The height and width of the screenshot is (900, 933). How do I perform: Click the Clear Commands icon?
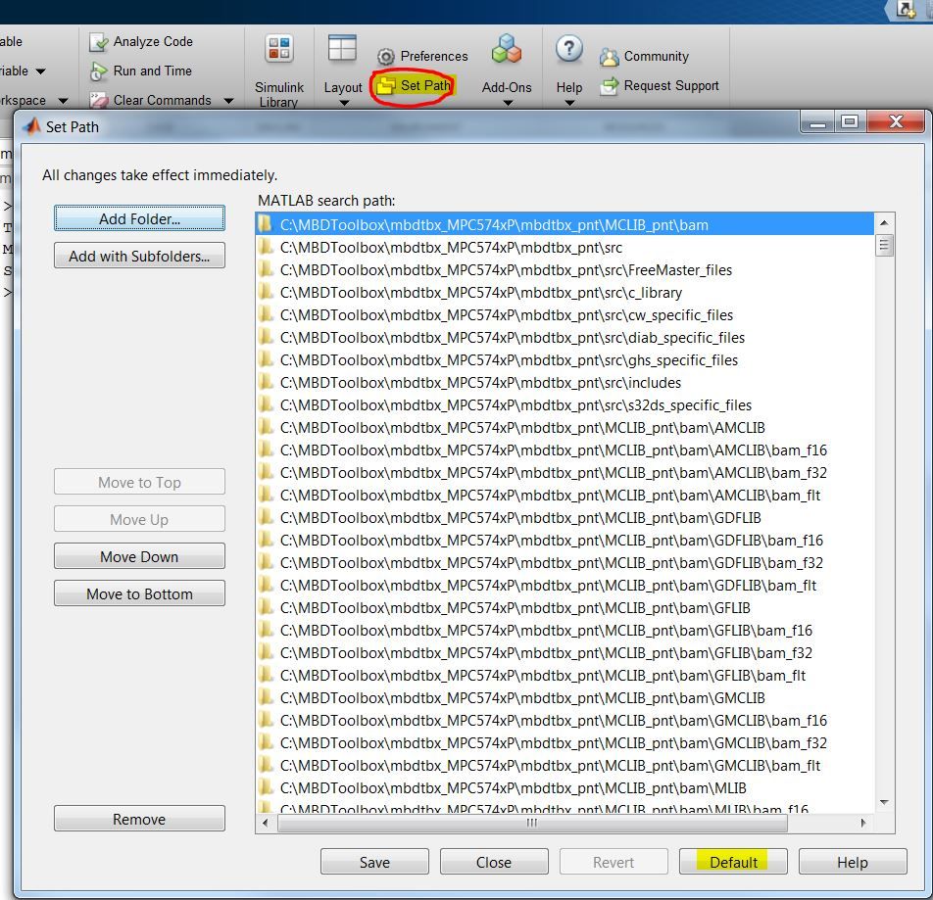click(x=99, y=100)
